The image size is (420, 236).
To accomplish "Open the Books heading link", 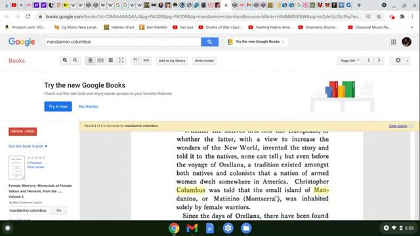I will [16, 61].
